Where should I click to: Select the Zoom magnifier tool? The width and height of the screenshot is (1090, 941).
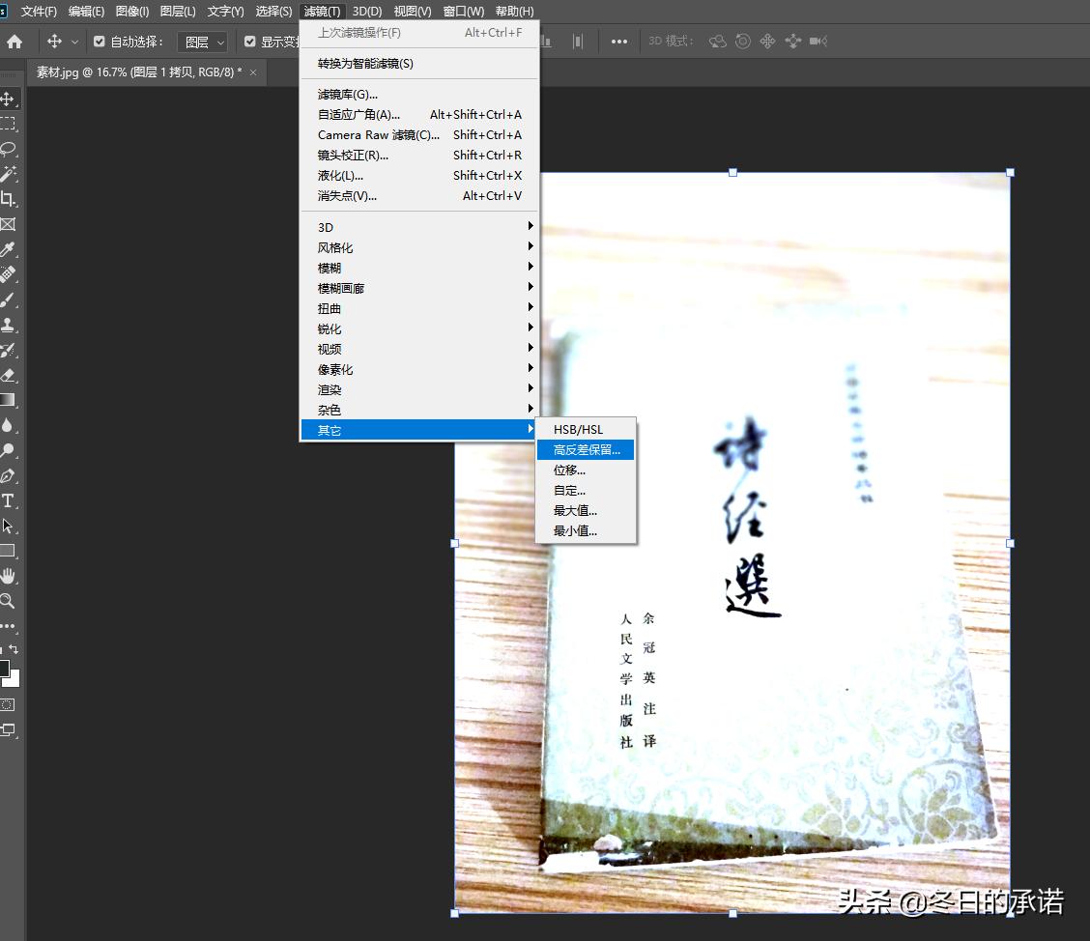(8, 601)
